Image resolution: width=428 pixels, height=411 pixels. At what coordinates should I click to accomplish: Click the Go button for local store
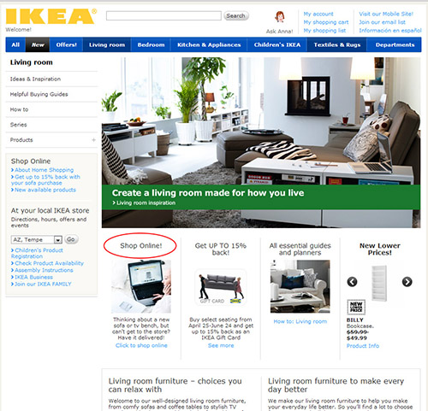coord(71,239)
